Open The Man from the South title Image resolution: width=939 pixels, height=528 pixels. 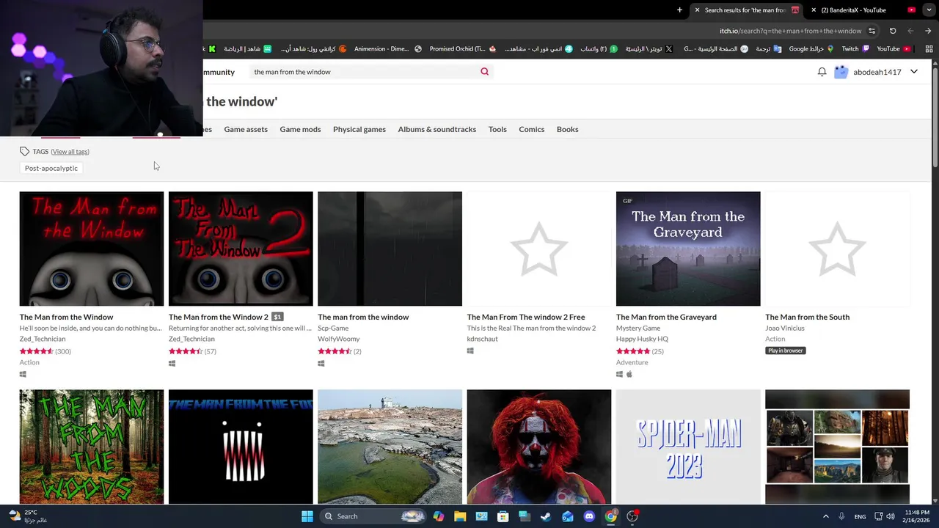807,317
